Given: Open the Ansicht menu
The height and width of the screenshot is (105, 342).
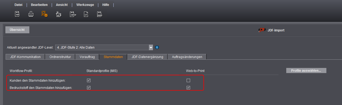Looking at the screenshot, I should [62, 5].
